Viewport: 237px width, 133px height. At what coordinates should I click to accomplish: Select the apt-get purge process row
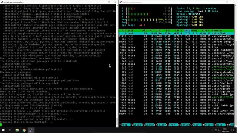point(177,42)
